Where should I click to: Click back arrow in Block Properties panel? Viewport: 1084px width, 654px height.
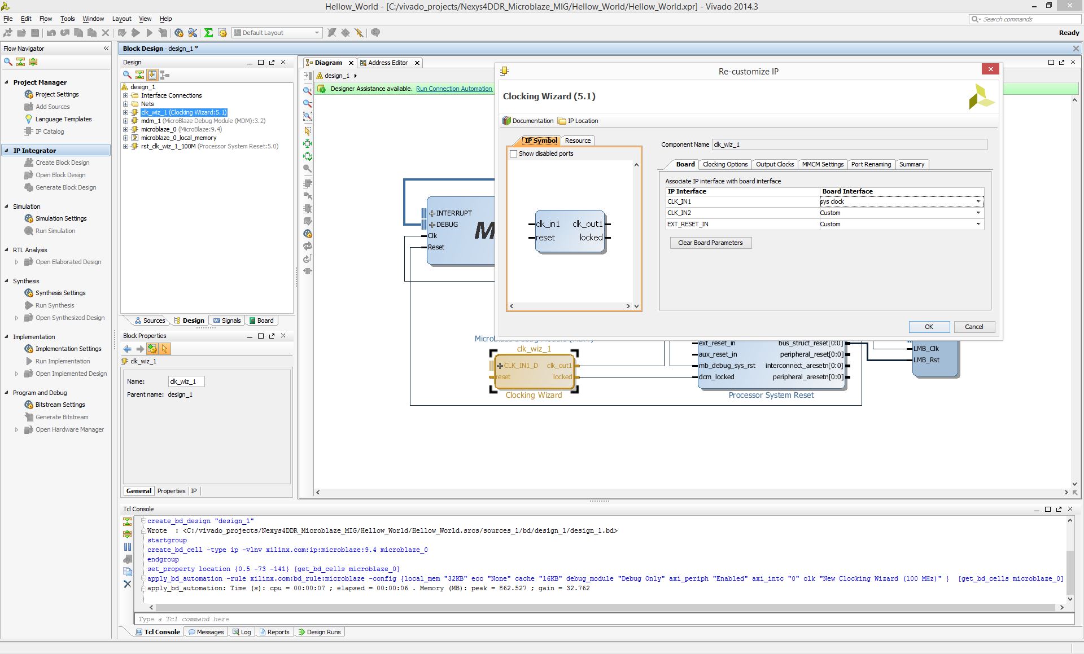[128, 349]
